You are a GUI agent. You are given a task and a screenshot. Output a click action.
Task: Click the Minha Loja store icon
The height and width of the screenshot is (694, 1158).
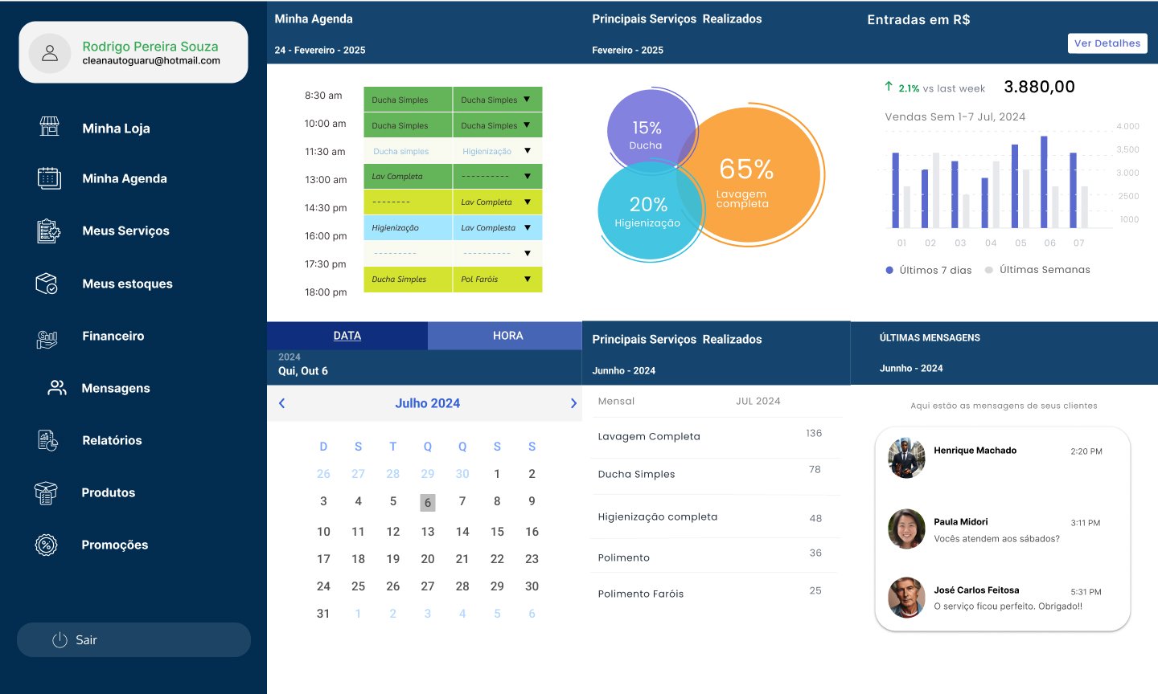coord(50,126)
